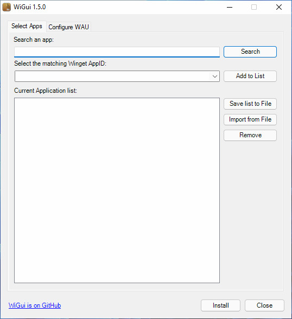Close the WiGui window with X

[x=279, y=7]
